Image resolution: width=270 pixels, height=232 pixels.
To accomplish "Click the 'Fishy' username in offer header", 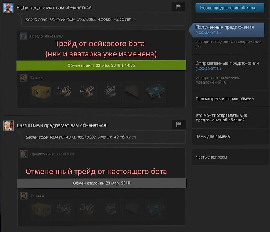I will [22, 8].
